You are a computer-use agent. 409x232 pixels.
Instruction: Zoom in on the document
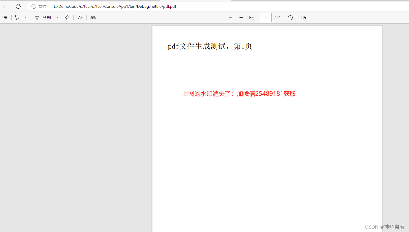coord(241,18)
